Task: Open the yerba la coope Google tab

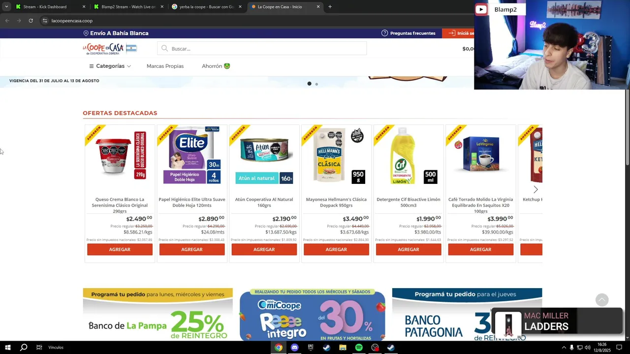Action: (x=206, y=7)
